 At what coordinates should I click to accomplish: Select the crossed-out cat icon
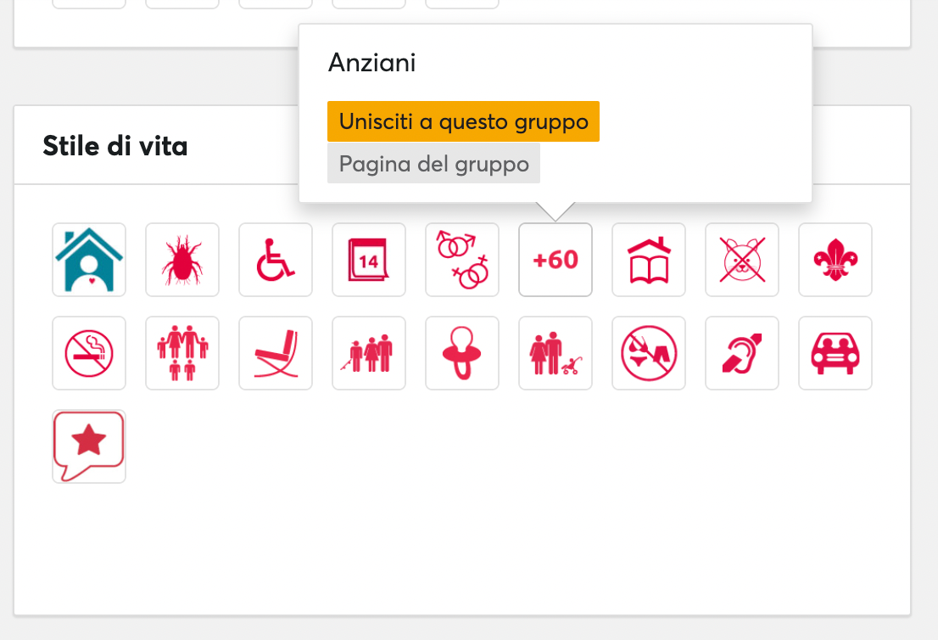tap(742, 260)
